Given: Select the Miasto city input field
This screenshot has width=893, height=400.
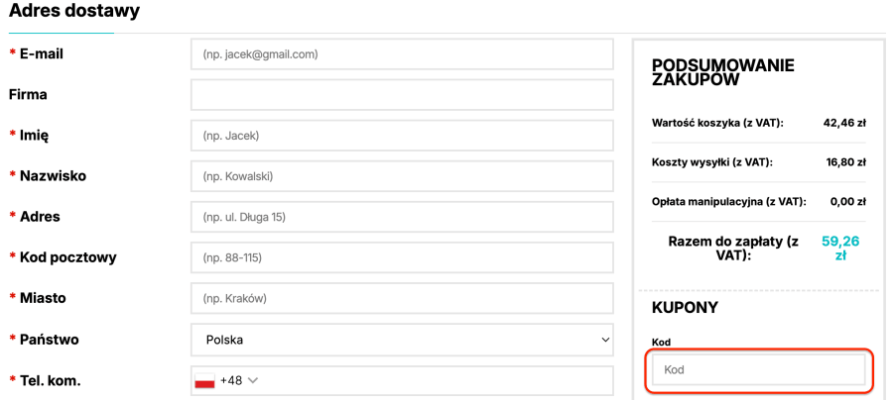Looking at the screenshot, I should tap(402, 298).
